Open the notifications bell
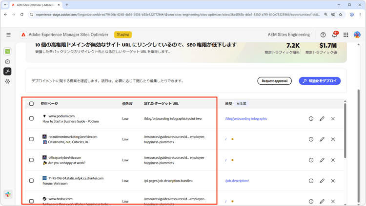 point(334,35)
